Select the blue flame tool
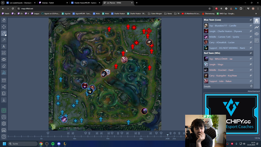The image size is (261, 147). point(4,73)
